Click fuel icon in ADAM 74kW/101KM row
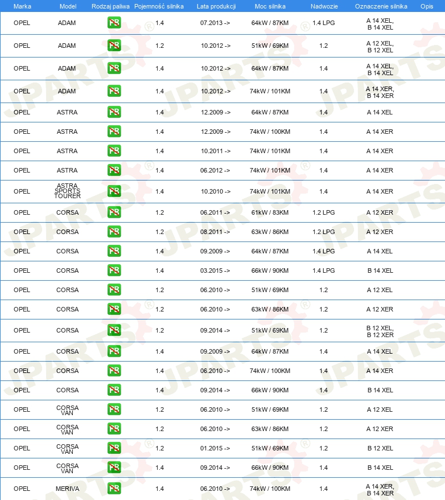The height and width of the screenshot is (500, 445). pos(114,91)
